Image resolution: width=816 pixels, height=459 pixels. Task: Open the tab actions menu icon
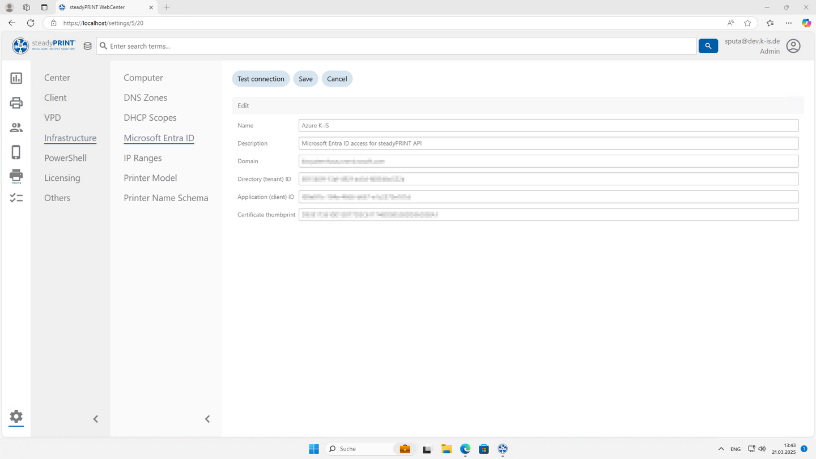pyautogui.click(x=44, y=7)
